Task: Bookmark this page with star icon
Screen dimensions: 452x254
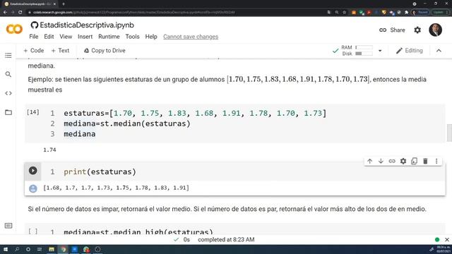Action: click(344, 13)
